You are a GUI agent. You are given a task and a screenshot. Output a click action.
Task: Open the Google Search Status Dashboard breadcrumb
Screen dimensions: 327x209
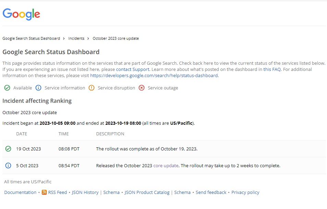31,39
